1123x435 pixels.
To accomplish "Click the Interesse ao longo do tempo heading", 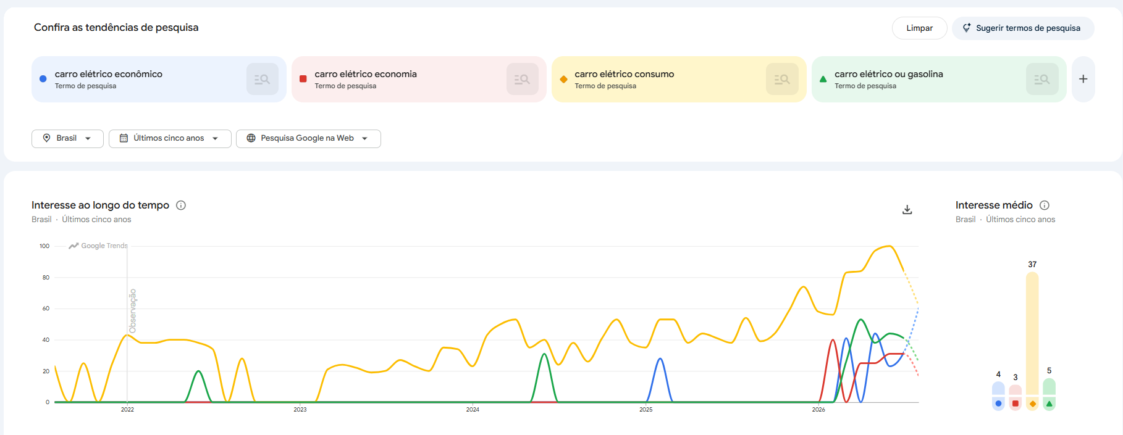I will [100, 205].
